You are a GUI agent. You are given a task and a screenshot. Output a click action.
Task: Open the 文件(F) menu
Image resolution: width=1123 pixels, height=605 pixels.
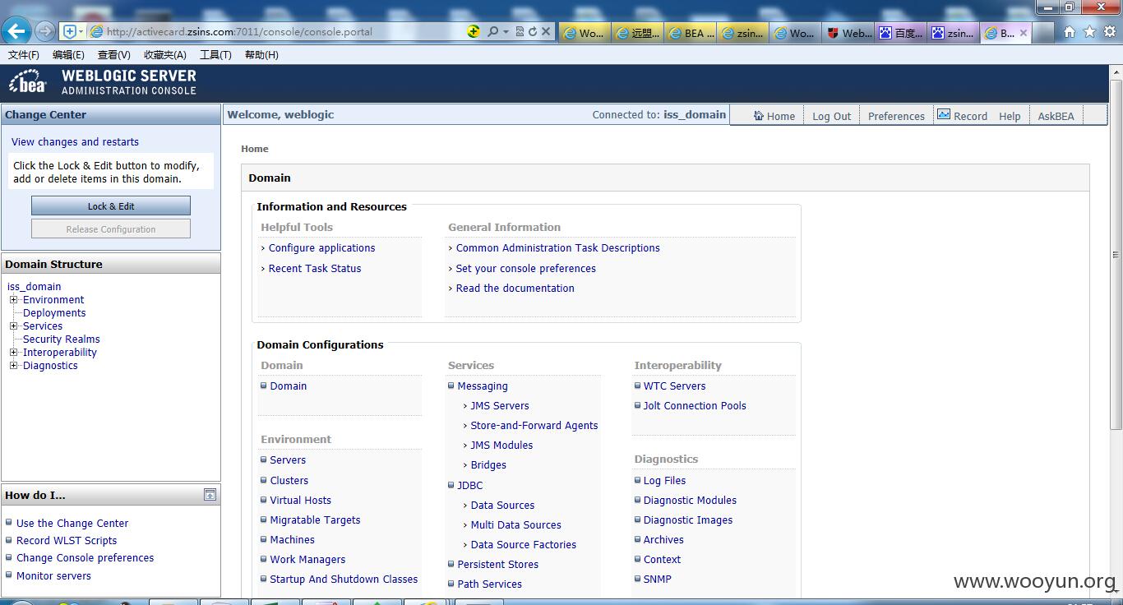coord(24,55)
